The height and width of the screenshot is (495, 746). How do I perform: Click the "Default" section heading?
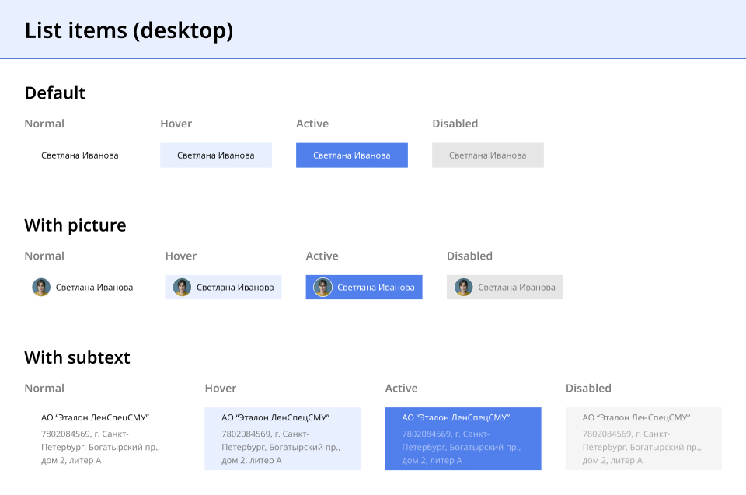pos(55,93)
